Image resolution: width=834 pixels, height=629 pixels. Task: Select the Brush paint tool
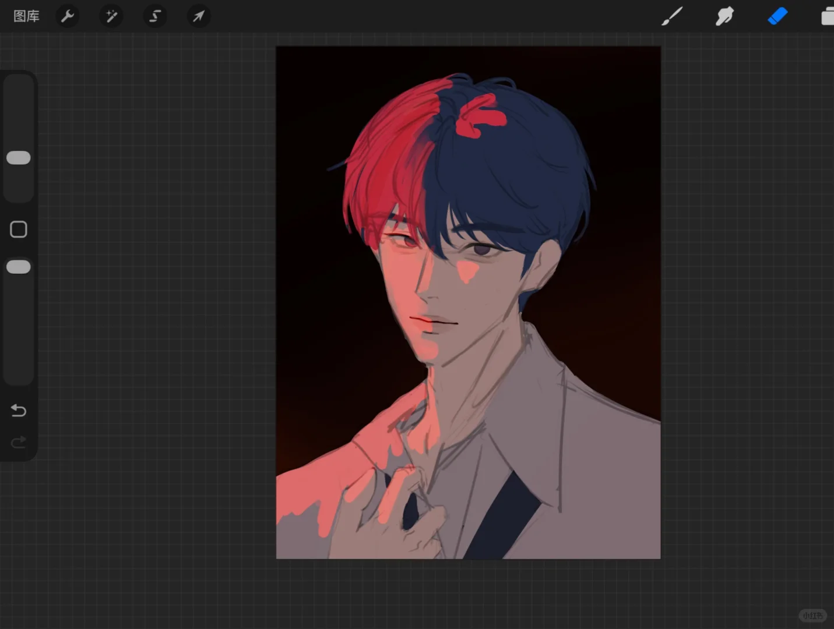tap(672, 16)
